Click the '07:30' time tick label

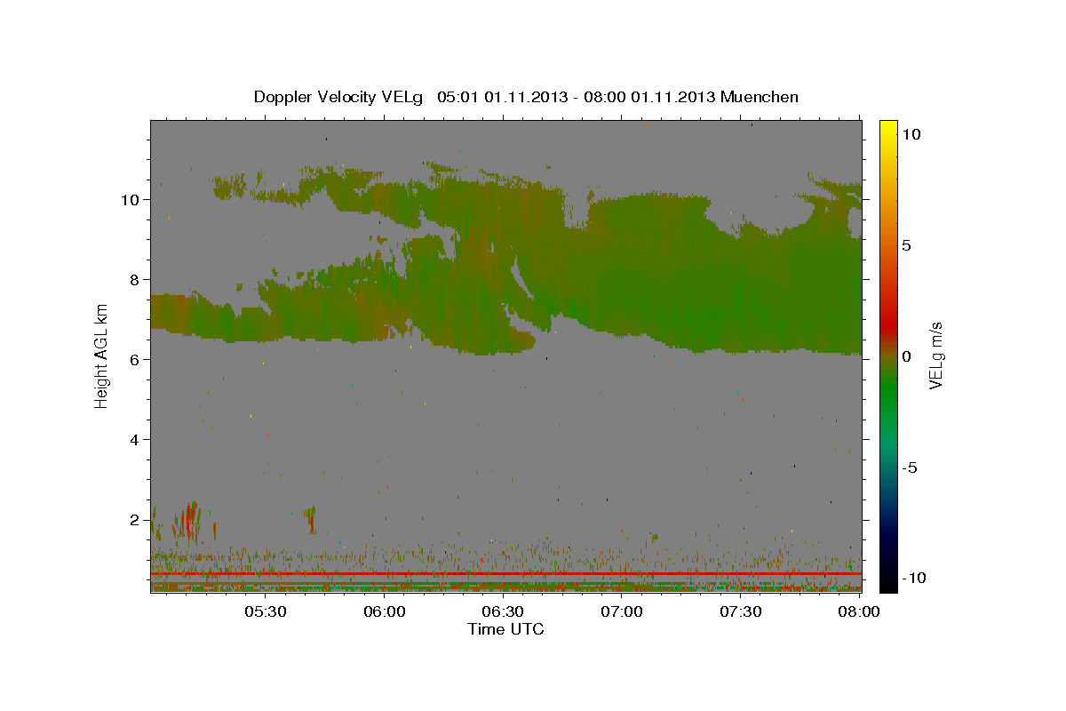[x=741, y=612]
